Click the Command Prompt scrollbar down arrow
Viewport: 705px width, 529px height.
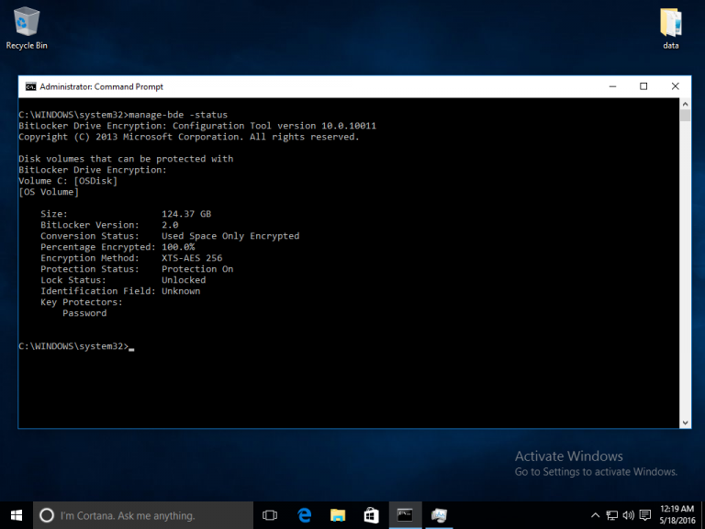685,422
